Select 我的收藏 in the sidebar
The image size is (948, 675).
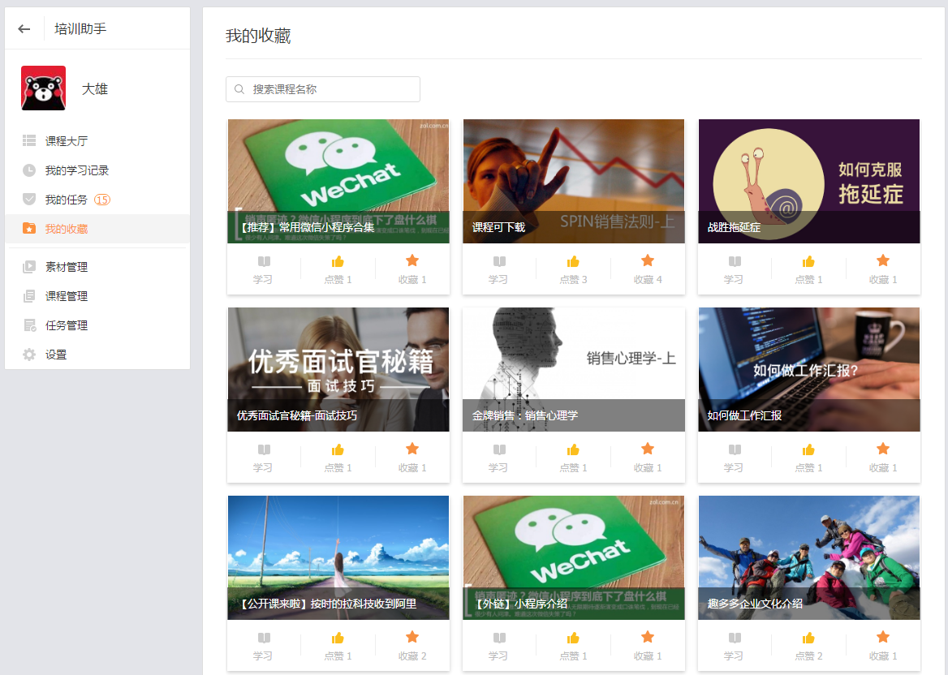point(97,229)
